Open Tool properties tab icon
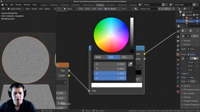The width and height of the screenshot is (200, 112). [178, 31]
